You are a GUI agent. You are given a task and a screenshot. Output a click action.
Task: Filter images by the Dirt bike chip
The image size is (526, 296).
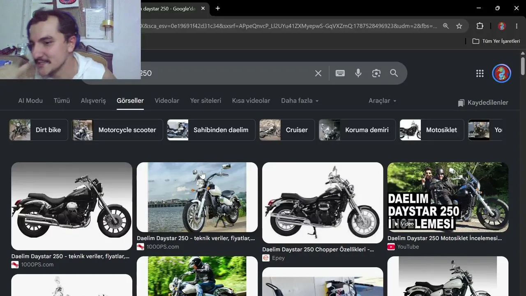pyautogui.click(x=39, y=130)
